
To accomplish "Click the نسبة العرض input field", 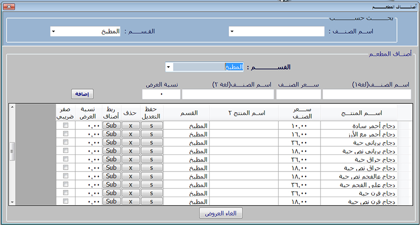I will 161,94.
